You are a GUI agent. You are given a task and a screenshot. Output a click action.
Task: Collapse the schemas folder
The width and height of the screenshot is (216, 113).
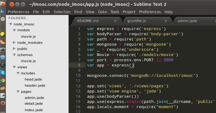coord(14,55)
